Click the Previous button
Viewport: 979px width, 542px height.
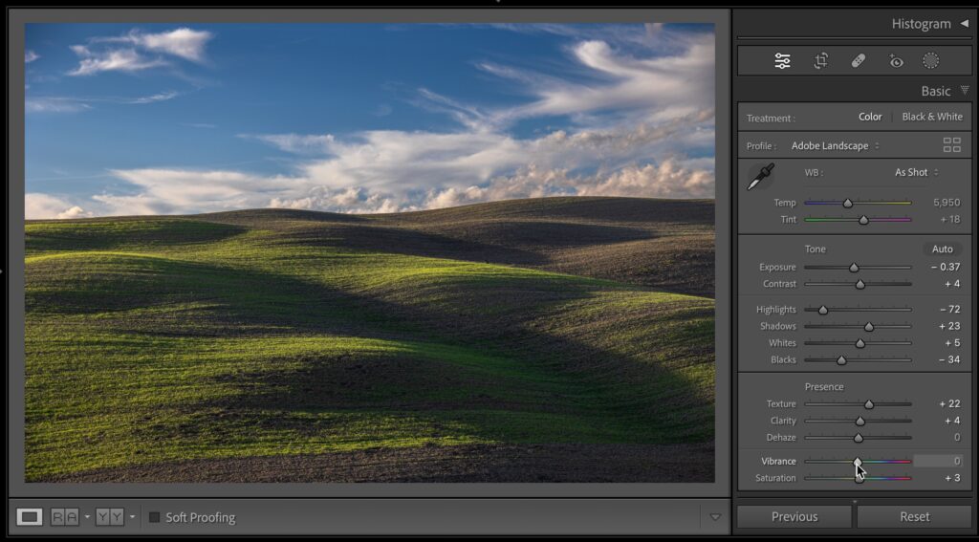794,516
